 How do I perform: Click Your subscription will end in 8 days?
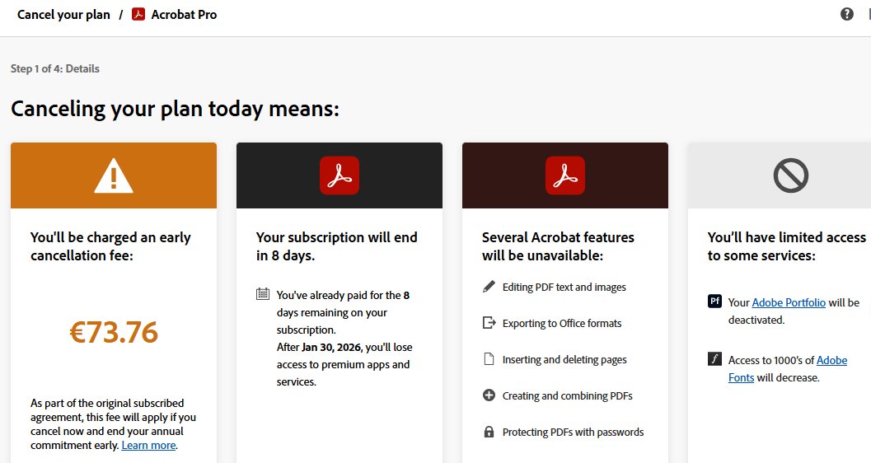click(x=337, y=246)
